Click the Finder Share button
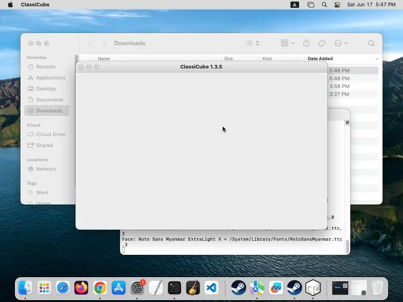This screenshot has width=403, height=302. click(306, 43)
